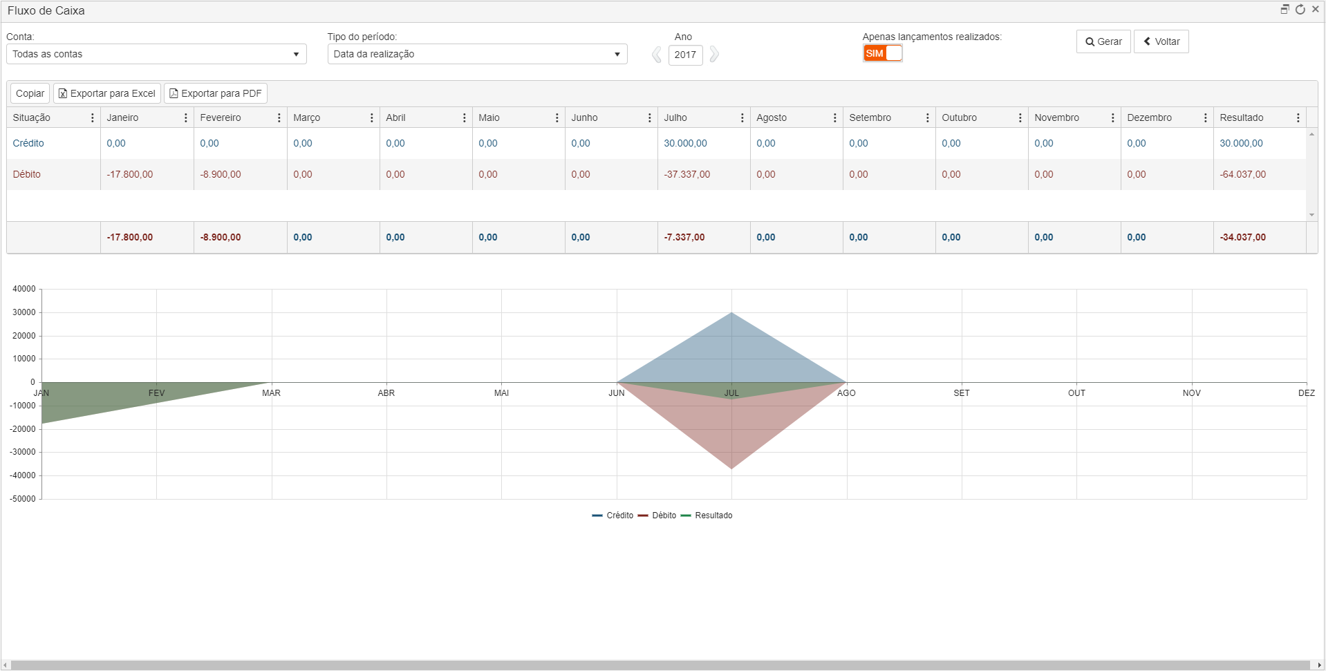
Task: Click Débito Fevereiro value -8.900,00
Action: [x=221, y=175]
